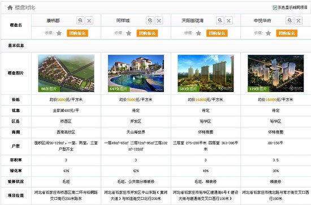Click the search icon for 康桥郡
311x205 pixels.
[80, 20]
